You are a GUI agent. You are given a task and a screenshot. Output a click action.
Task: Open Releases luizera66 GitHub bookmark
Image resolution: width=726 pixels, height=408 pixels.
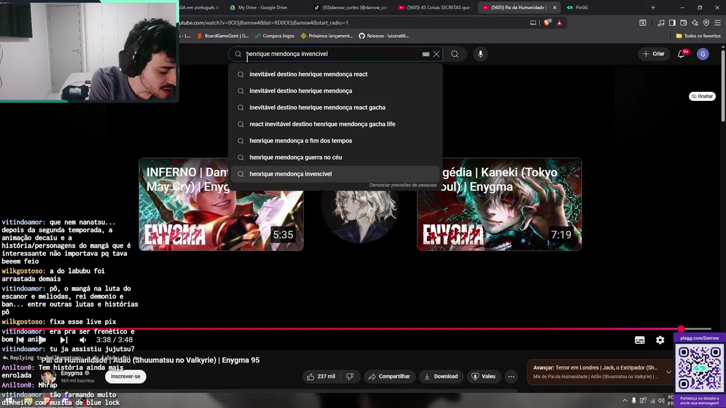tap(383, 36)
